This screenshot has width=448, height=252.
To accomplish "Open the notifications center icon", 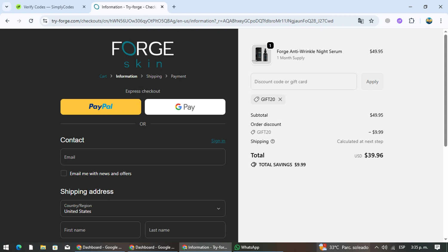I will tap(437, 247).
